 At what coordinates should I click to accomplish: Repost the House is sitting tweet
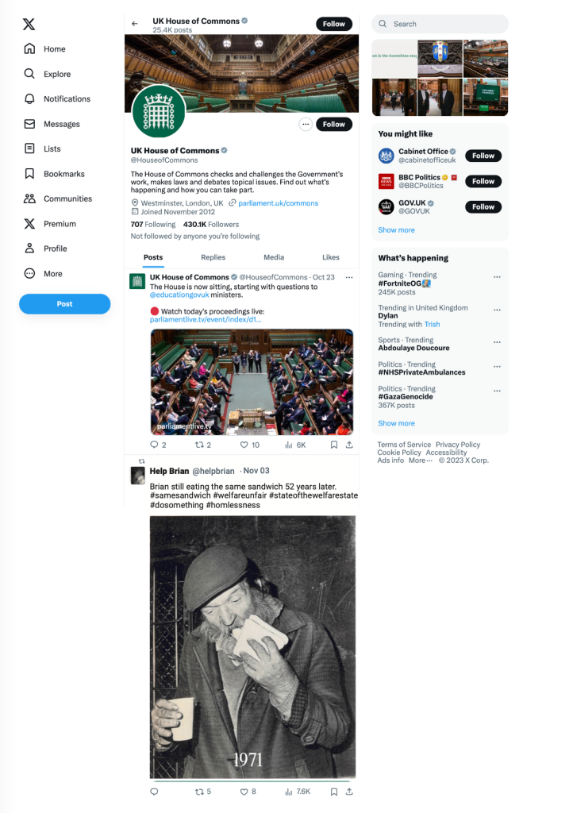tap(199, 445)
